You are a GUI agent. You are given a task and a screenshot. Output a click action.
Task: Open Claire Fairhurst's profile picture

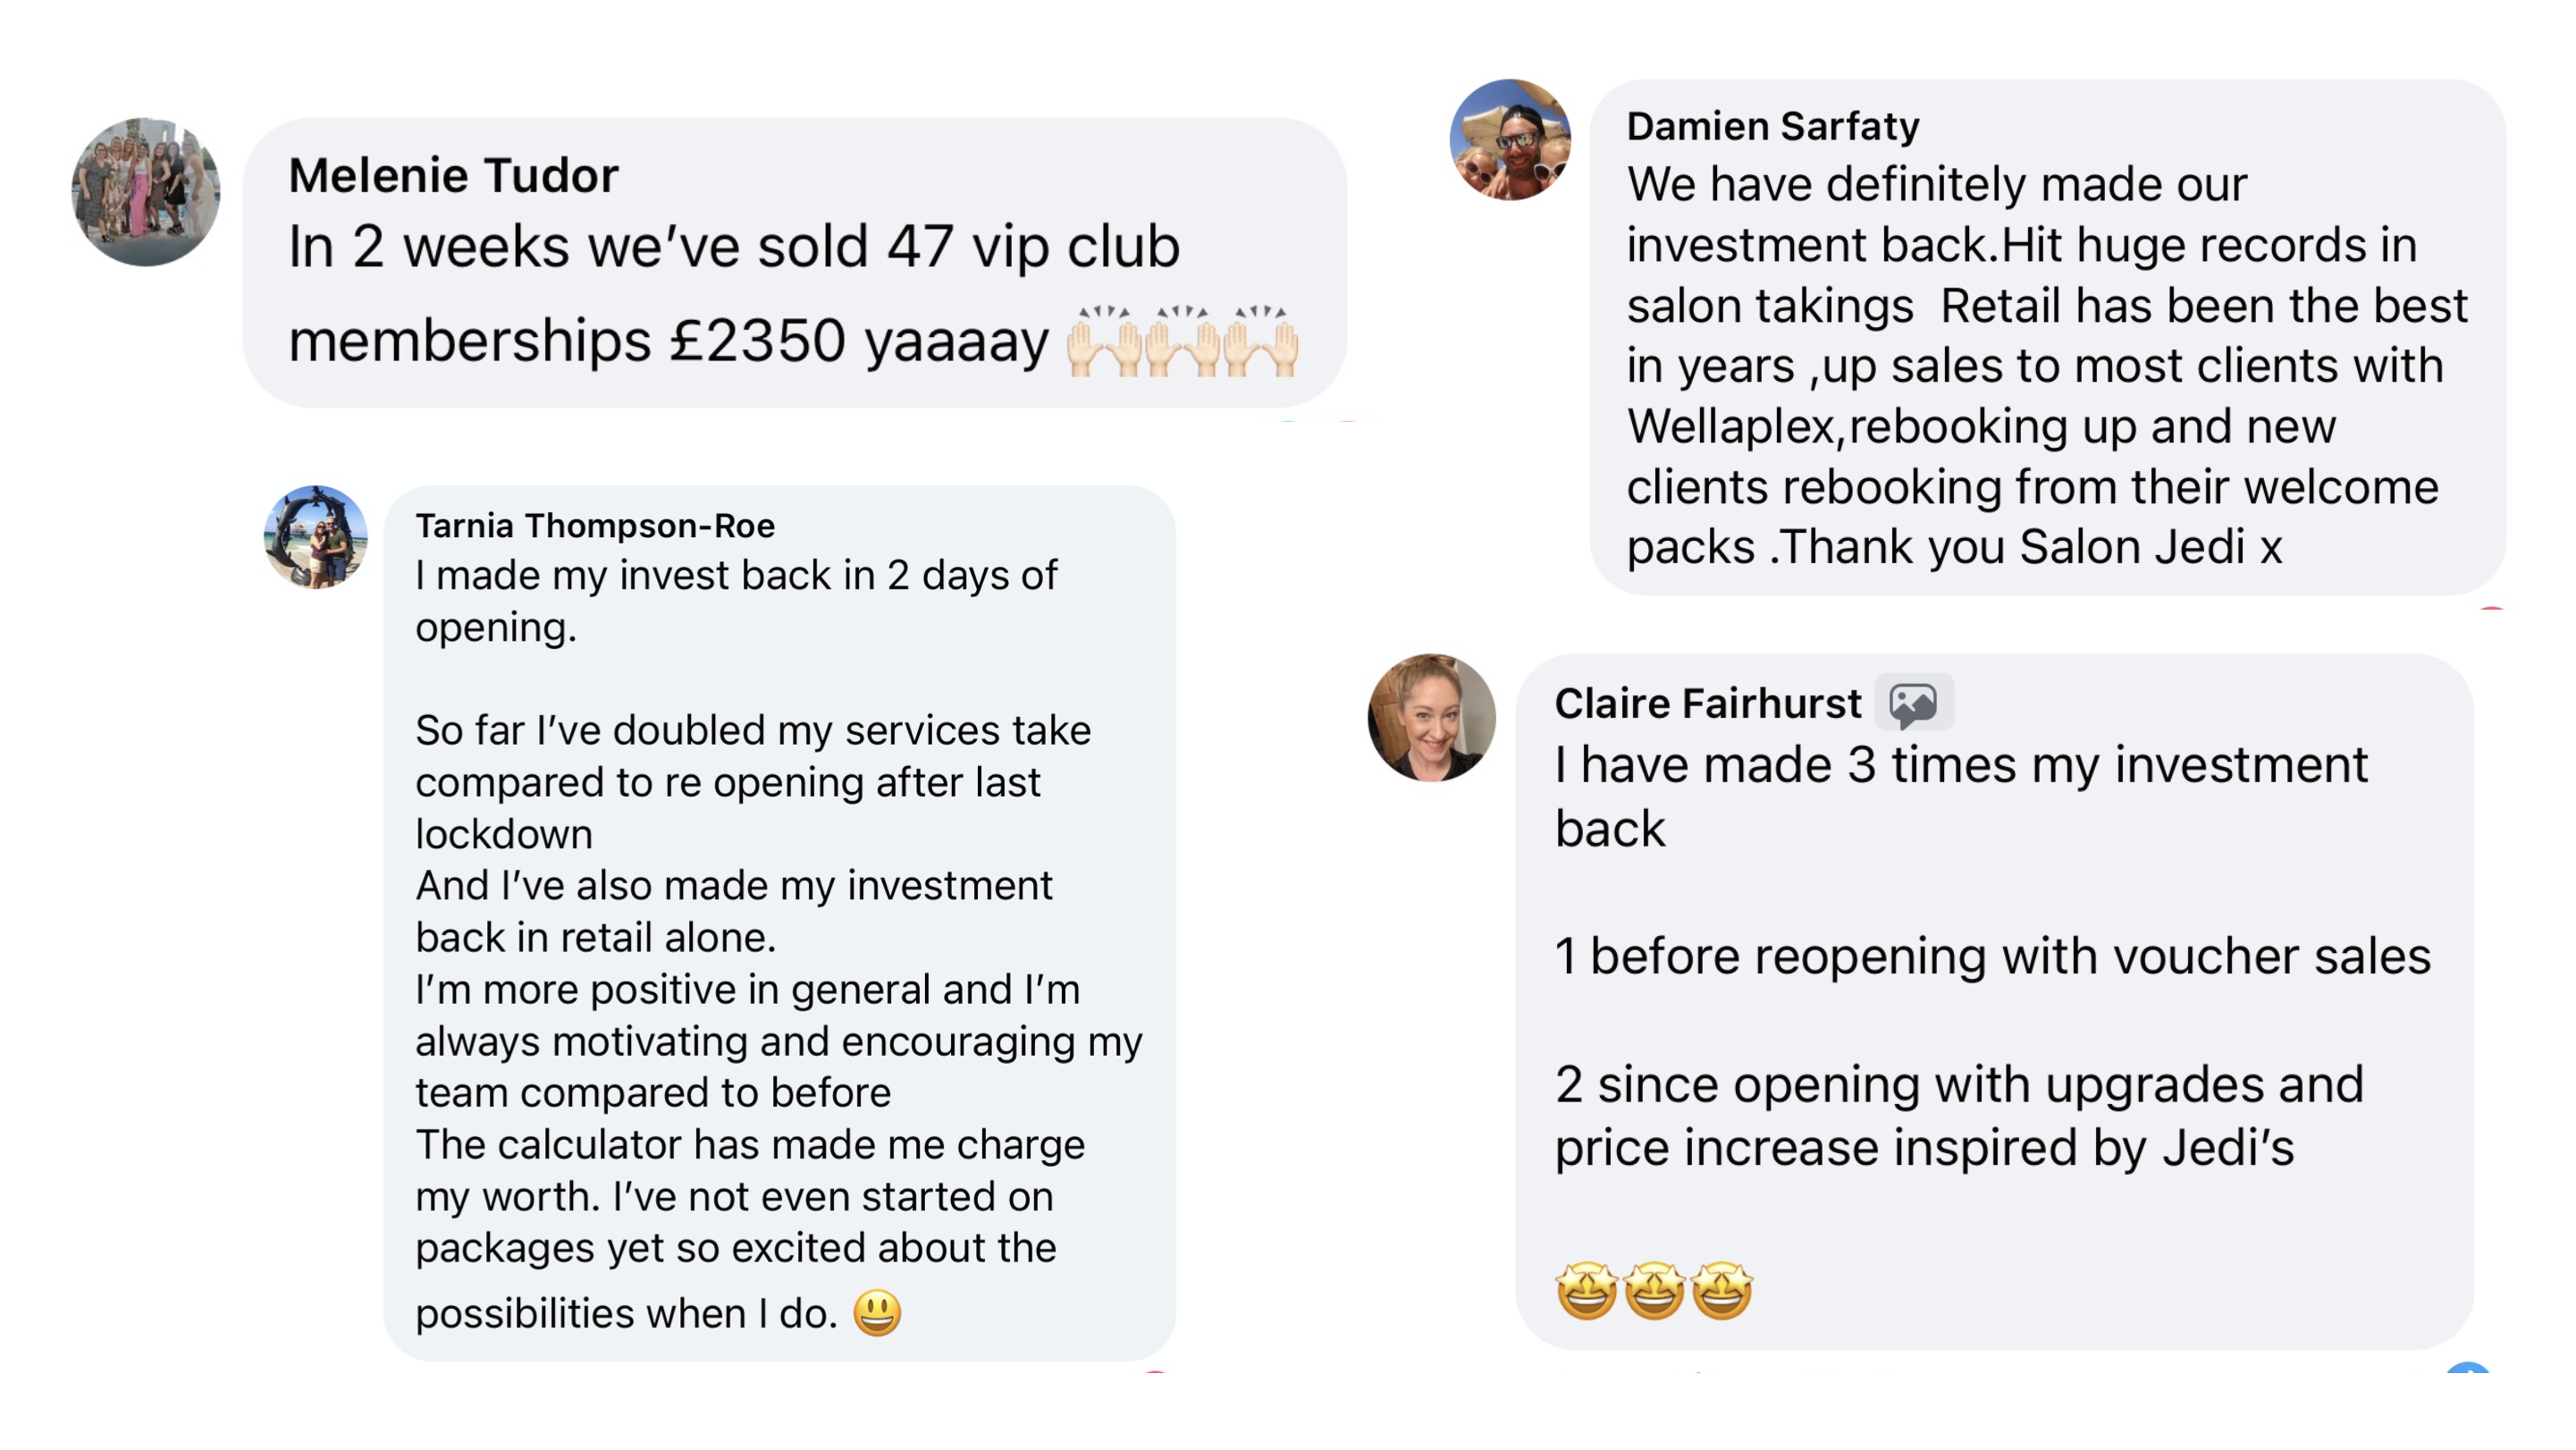pos(1432,718)
